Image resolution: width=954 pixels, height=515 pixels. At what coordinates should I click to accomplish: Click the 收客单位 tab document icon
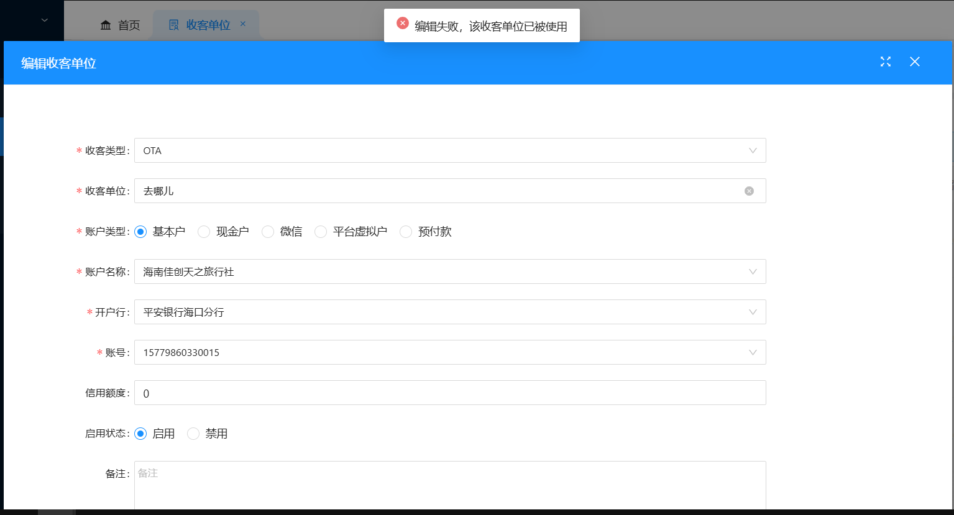(174, 25)
